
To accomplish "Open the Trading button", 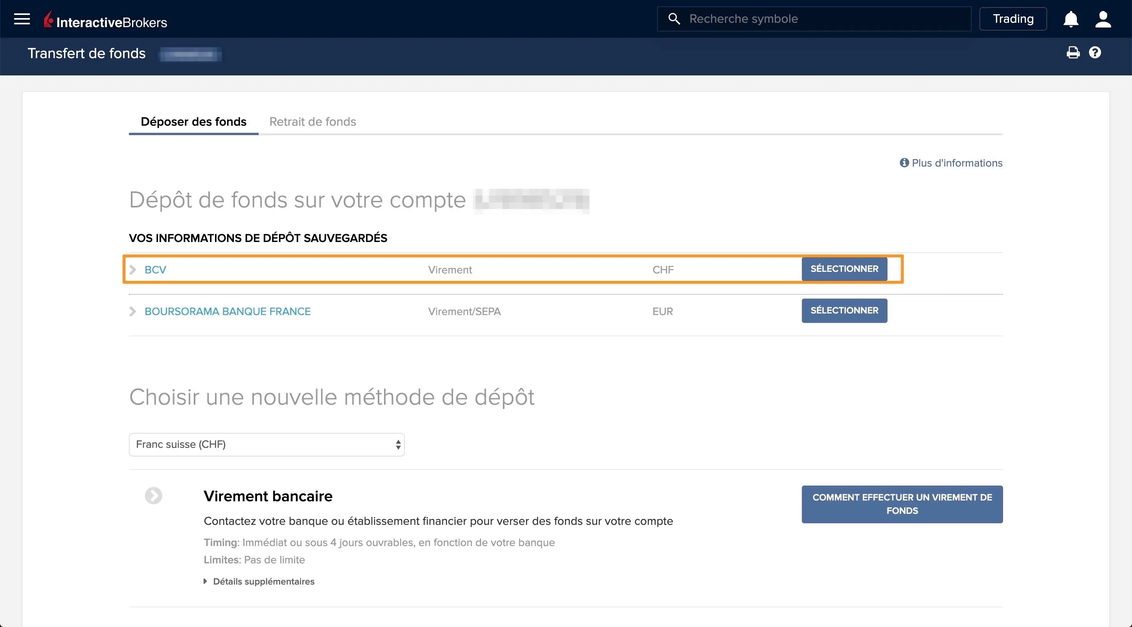I will coord(1013,19).
